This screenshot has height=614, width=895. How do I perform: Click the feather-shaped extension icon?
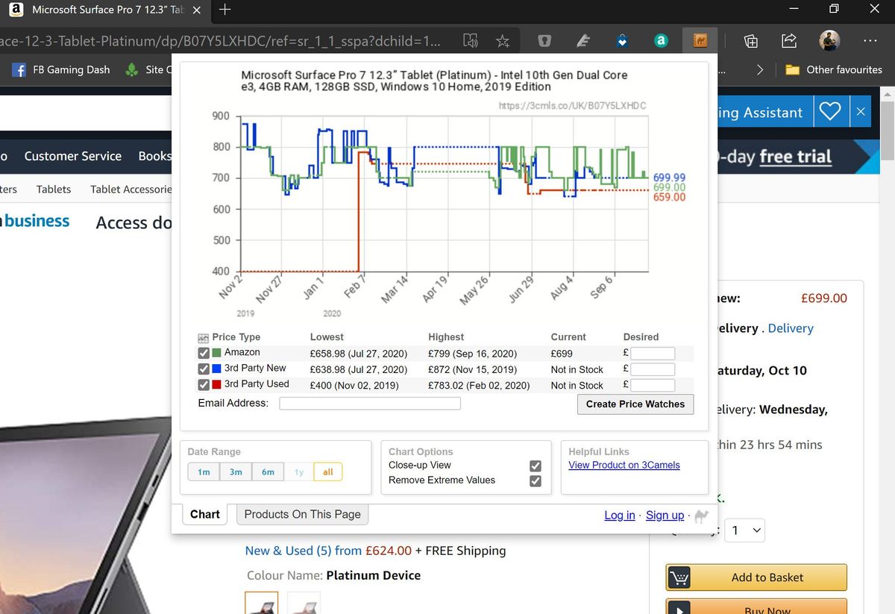(x=582, y=41)
